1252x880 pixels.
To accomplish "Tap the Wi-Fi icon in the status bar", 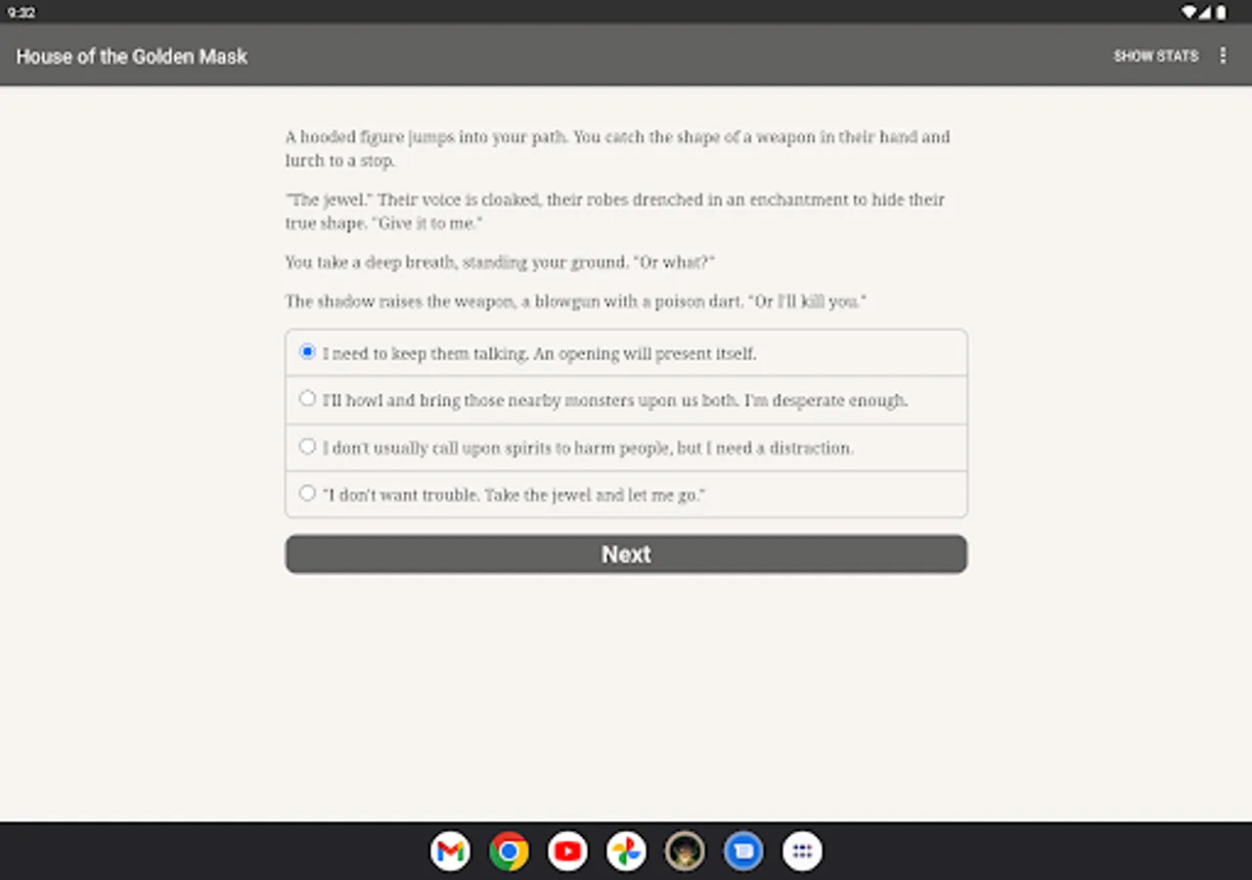I will click(x=1187, y=12).
